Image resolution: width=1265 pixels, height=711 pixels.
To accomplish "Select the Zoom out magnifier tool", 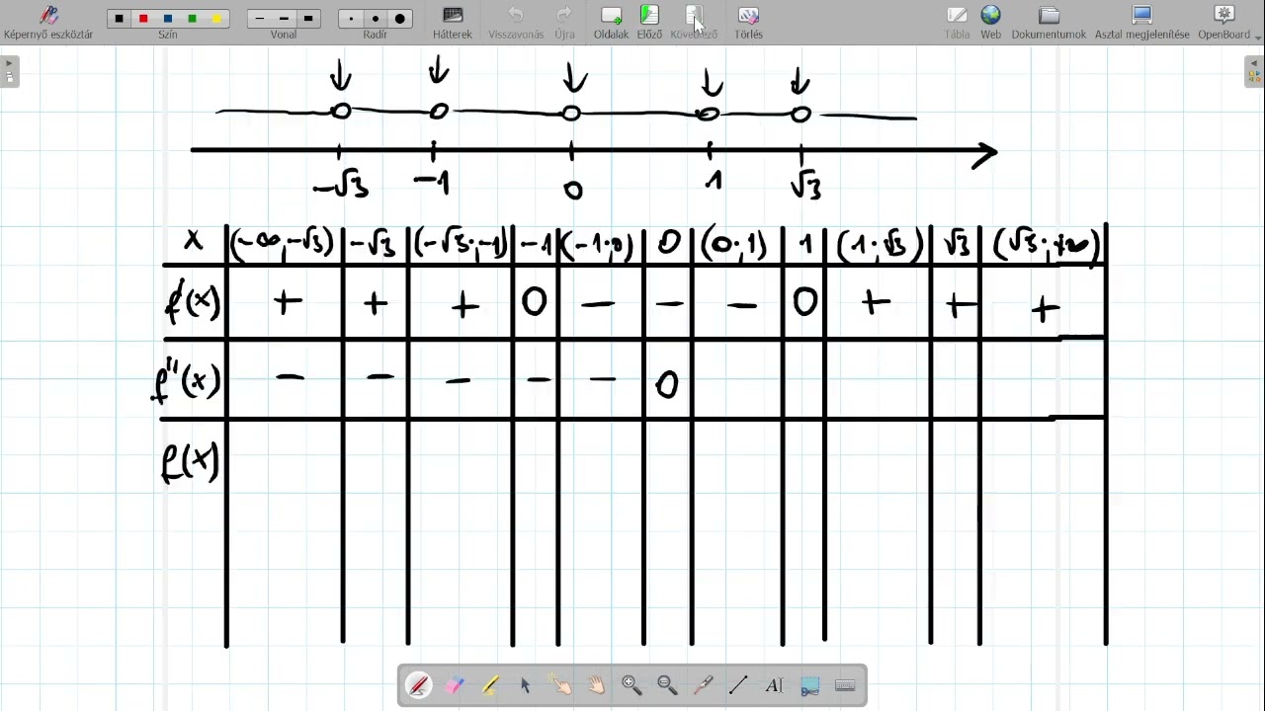I will coord(667,685).
